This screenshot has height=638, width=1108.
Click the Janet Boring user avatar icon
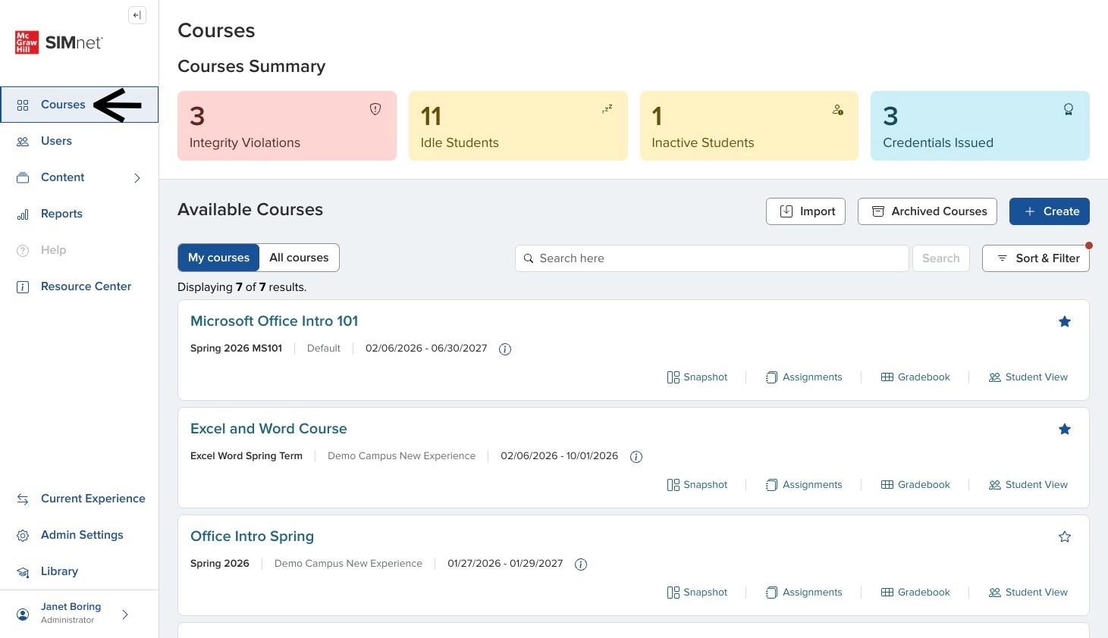[x=23, y=615]
